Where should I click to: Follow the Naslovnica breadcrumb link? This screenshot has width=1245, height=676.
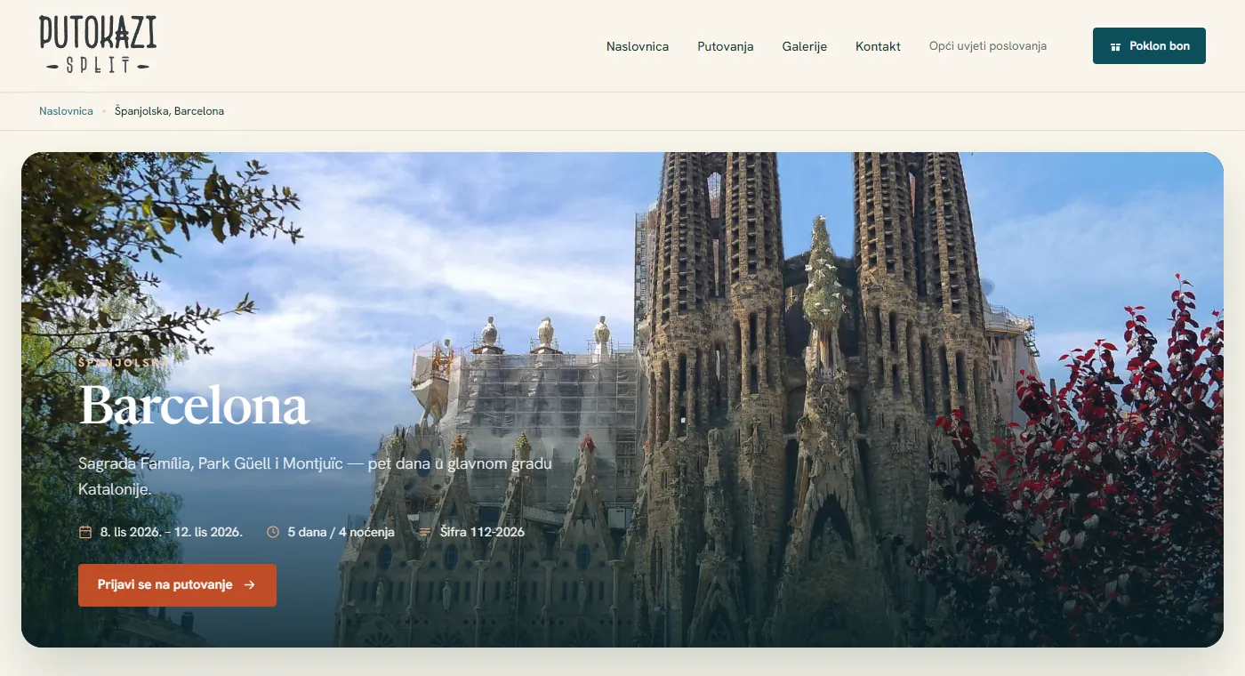point(66,111)
